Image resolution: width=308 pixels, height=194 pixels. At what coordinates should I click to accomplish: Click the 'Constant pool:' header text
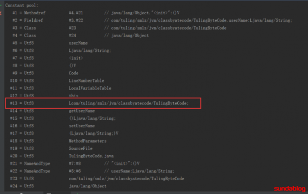point(21,6)
